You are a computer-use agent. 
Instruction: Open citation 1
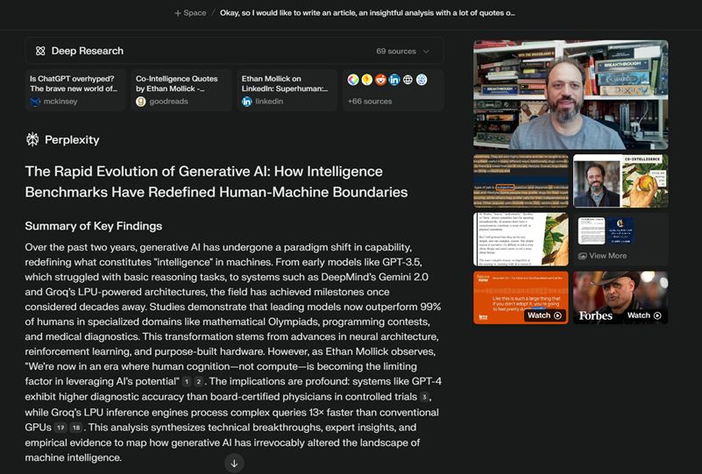click(x=187, y=382)
